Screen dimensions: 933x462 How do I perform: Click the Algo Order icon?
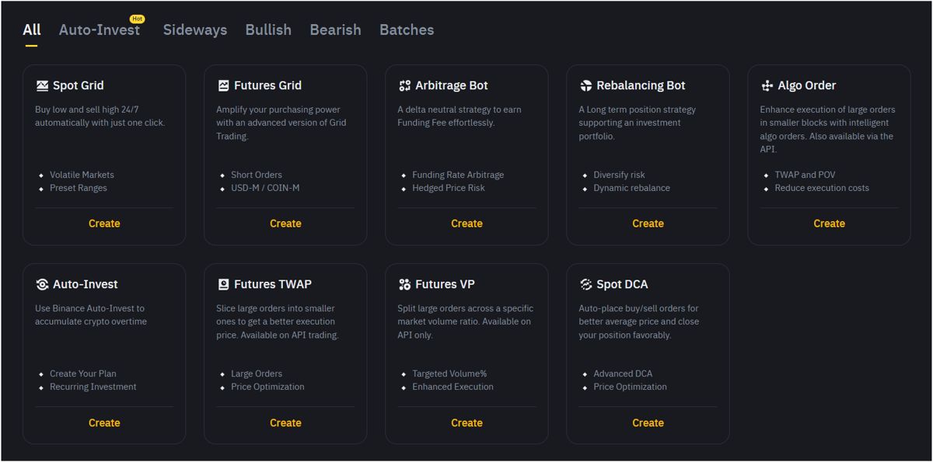767,85
